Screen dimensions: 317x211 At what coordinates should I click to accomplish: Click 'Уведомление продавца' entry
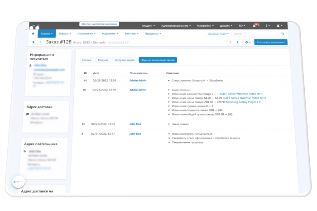pos(187,142)
